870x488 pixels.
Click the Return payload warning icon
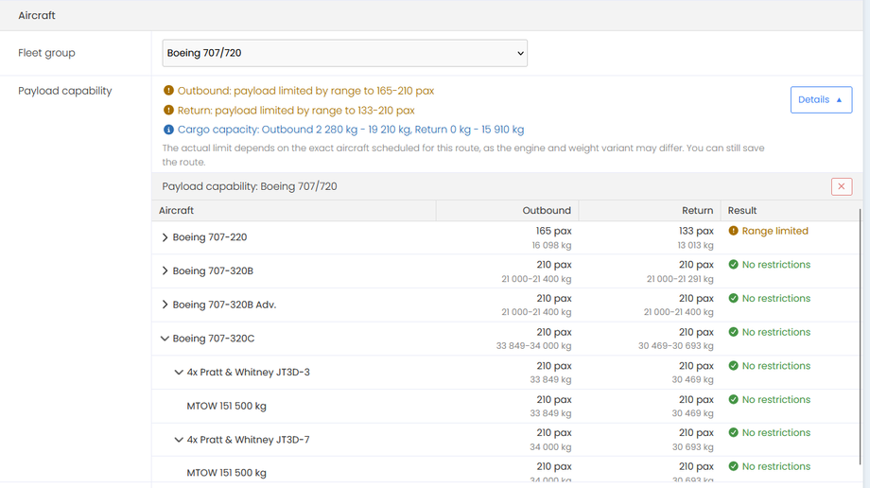[168, 110]
